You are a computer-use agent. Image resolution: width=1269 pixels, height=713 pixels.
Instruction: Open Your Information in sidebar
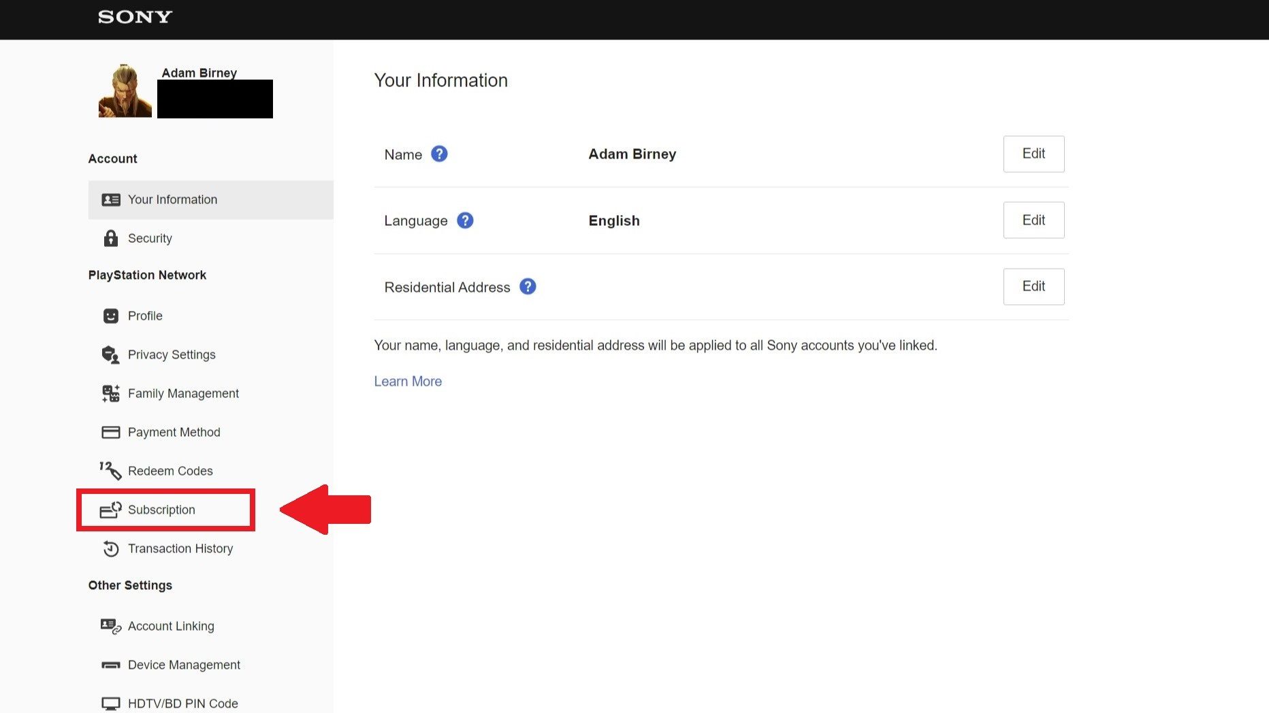click(172, 199)
